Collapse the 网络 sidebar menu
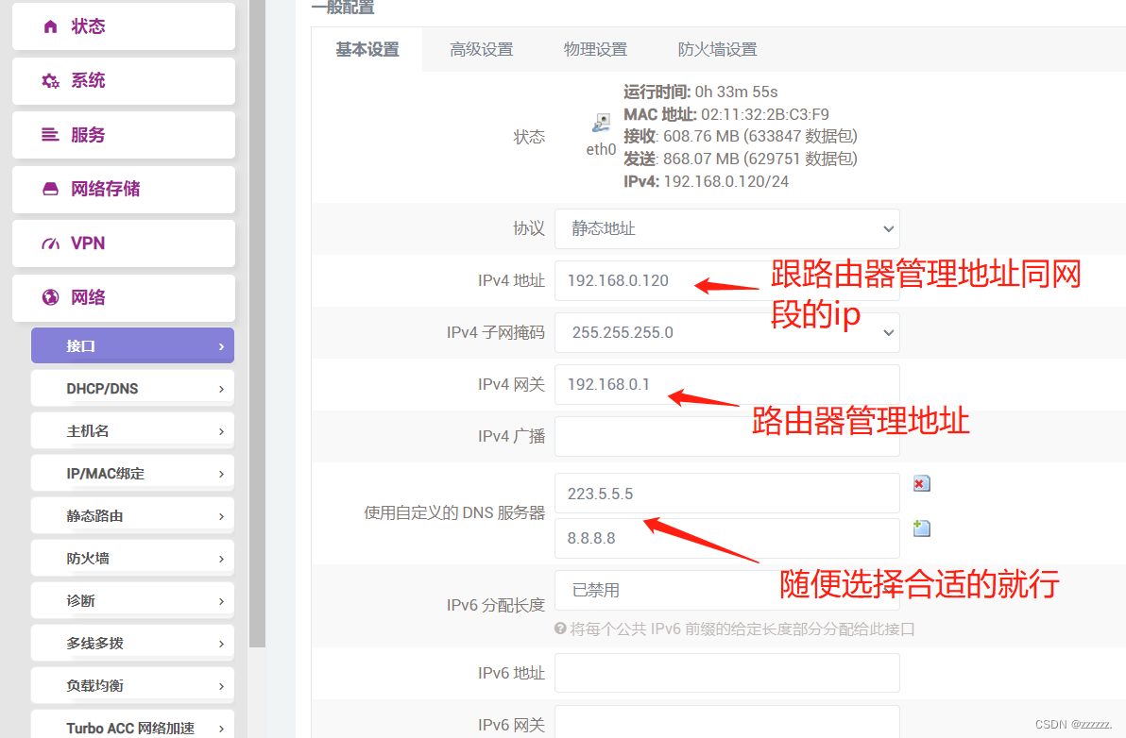The height and width of the screenshot is (738, 1126). pos(124,297)
